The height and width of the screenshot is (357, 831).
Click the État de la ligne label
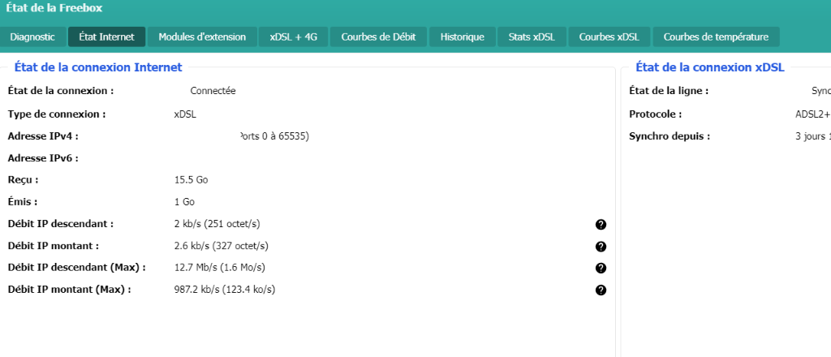(669, 91)
